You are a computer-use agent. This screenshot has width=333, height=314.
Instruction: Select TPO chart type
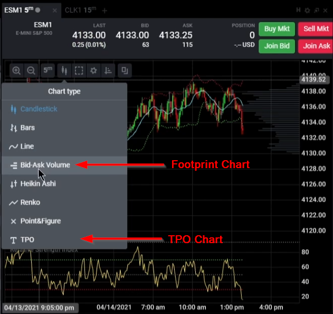coord(27,239)
